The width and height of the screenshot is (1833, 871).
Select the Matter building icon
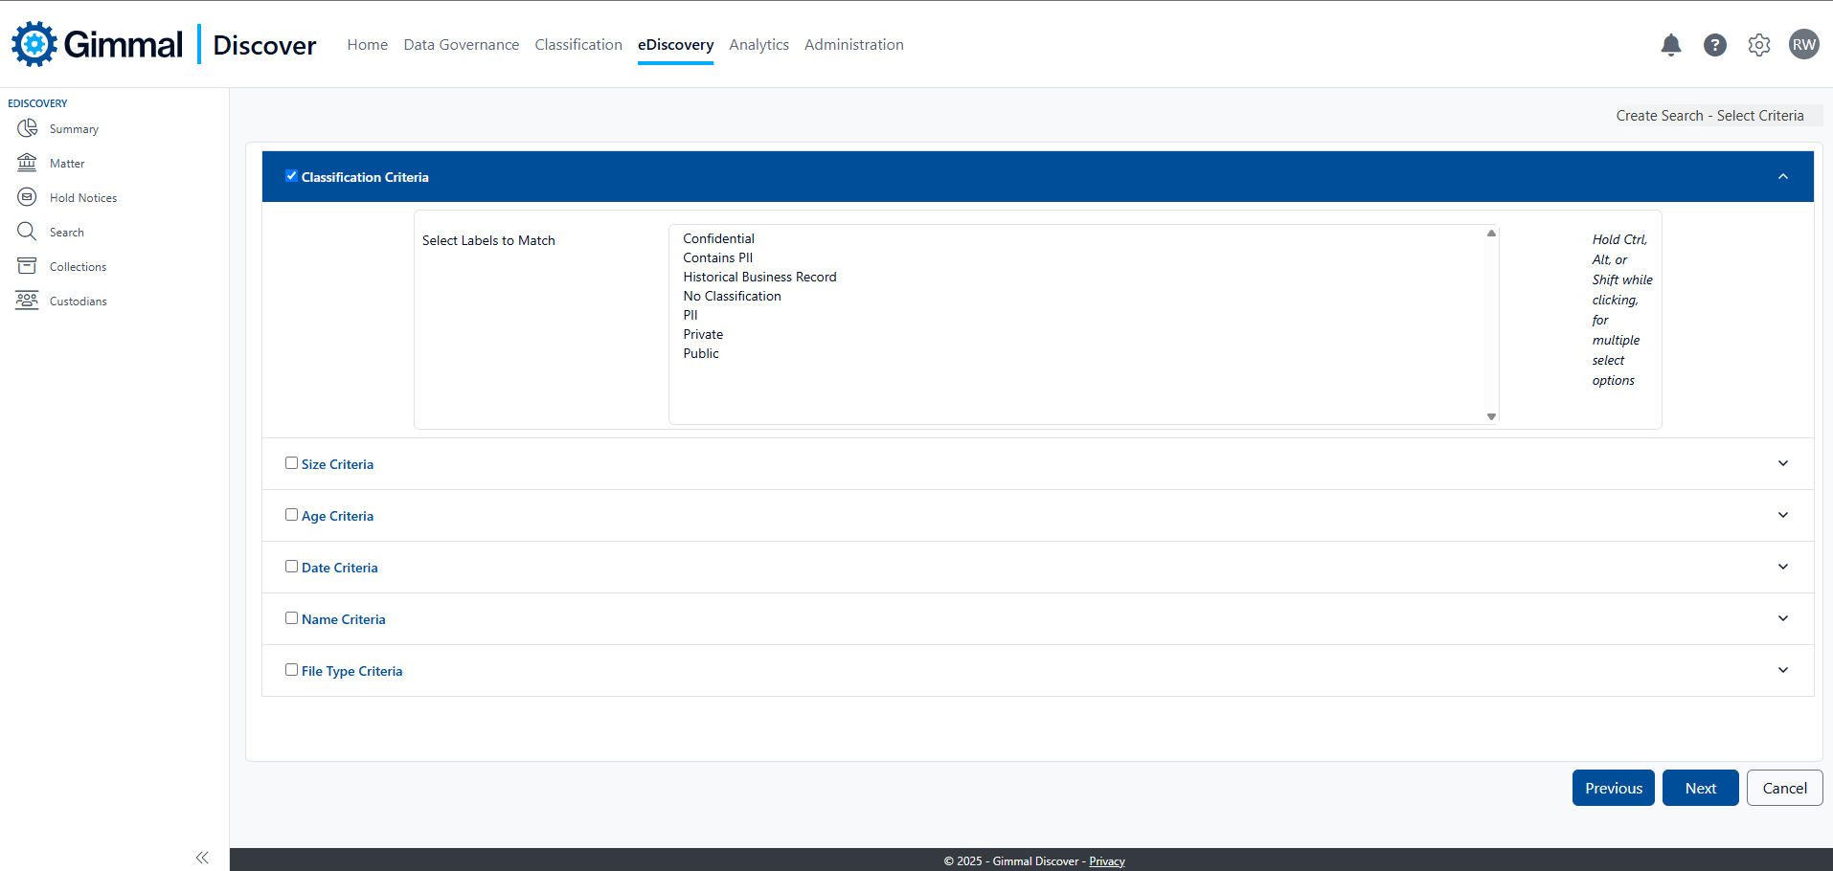click(x=27, y=163)
